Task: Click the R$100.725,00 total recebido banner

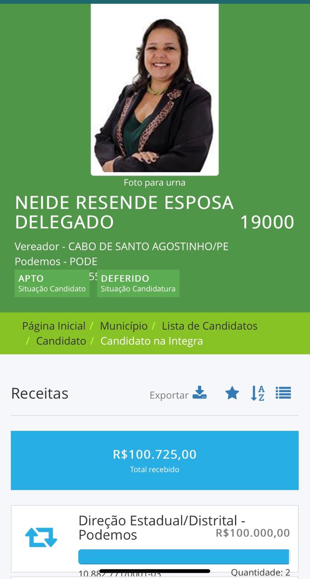Action: click(x=155, y=460)
